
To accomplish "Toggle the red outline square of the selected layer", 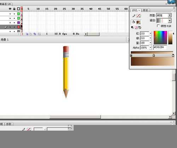I will tap(18, 27).
